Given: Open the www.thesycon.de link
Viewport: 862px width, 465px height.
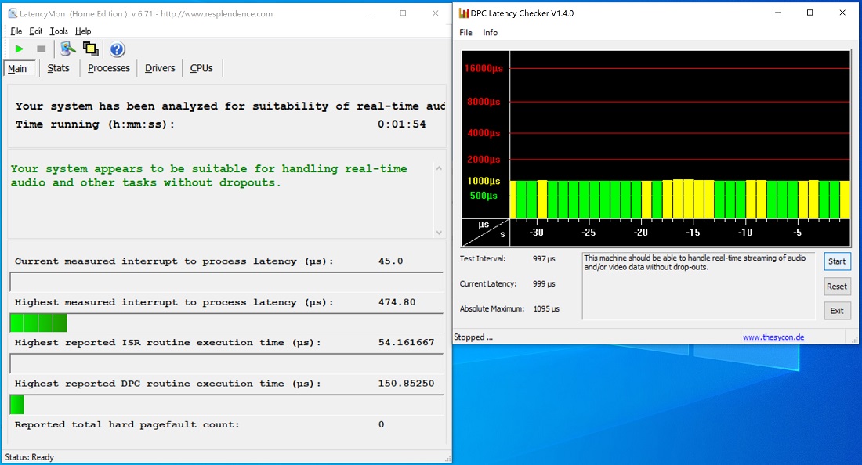Looking at the screenshot, I should (x=773, y=337).
